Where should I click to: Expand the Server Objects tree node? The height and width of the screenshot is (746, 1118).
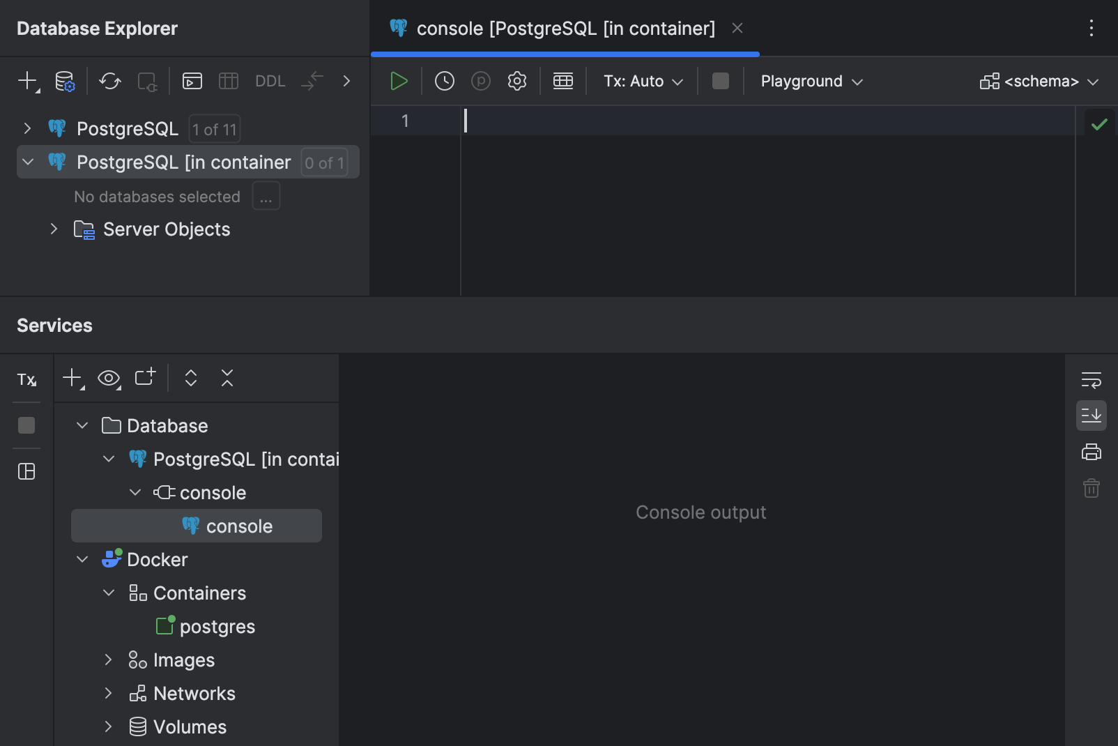[54, 229]
